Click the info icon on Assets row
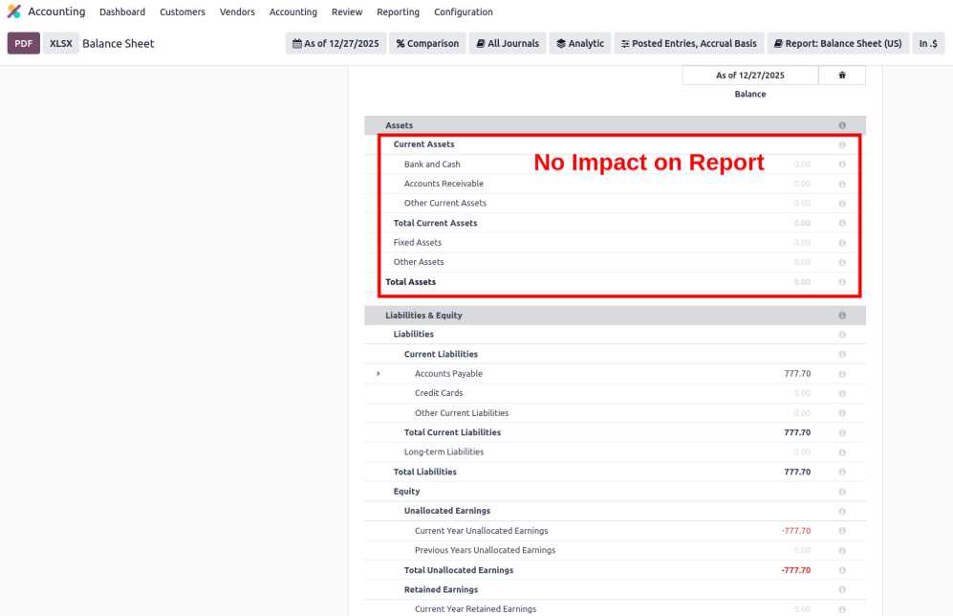953x616 pixels. tap(842, 125)
